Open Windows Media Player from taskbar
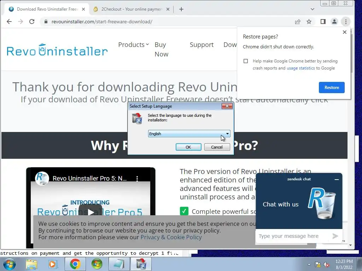This screenshot has width=362, height=271. pyautogui.click(x=53, y=264)
